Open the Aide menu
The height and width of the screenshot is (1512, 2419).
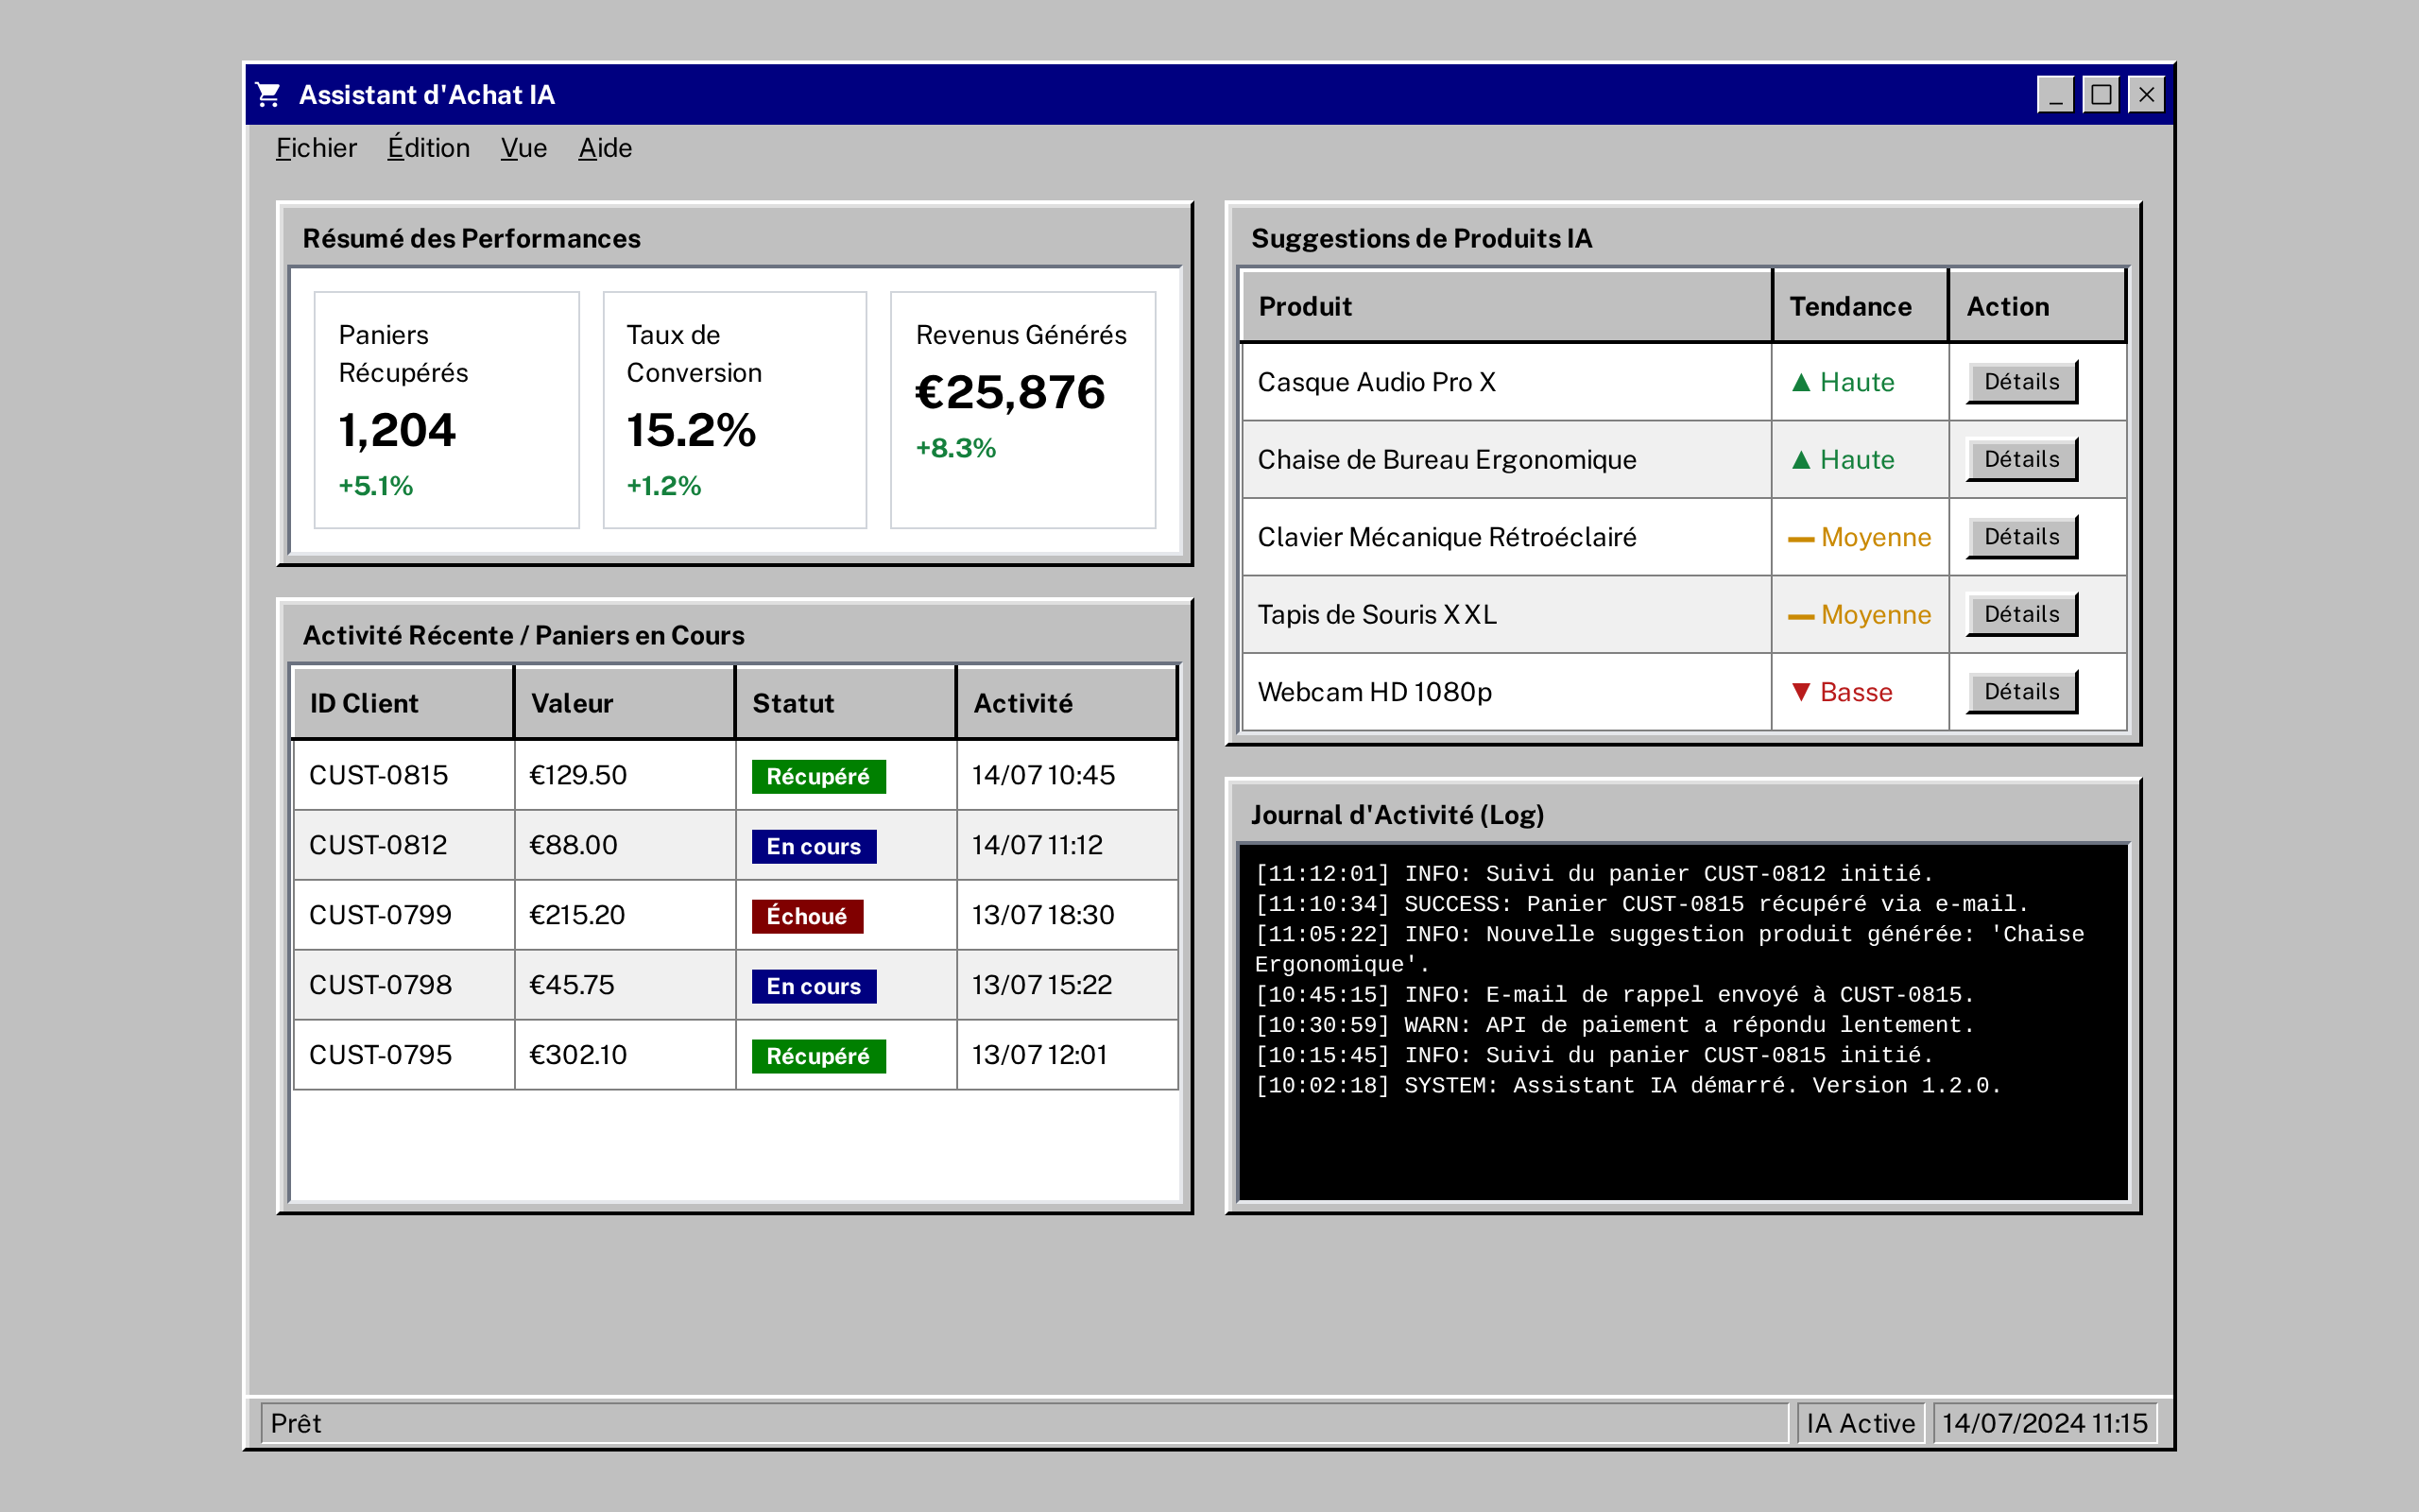pyautogui.click(x=605, y=147)
